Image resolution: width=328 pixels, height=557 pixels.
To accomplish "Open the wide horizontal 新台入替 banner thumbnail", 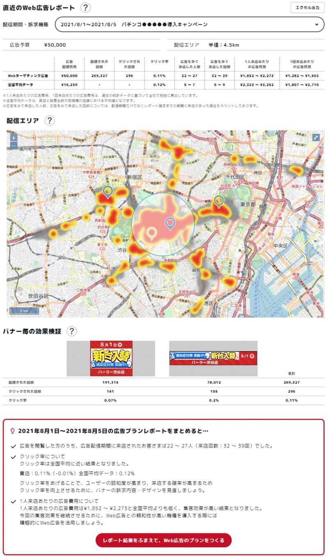I will point(213,358).
